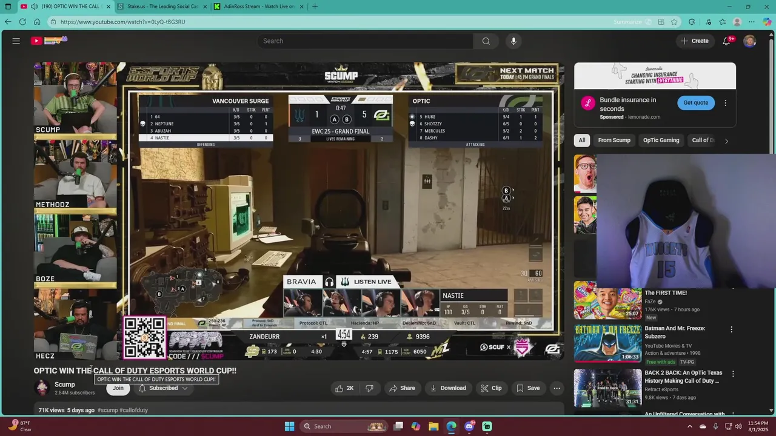This screenshot has width=776, height=436.
Task: Click the Join channel button
Action: (118, 388)
